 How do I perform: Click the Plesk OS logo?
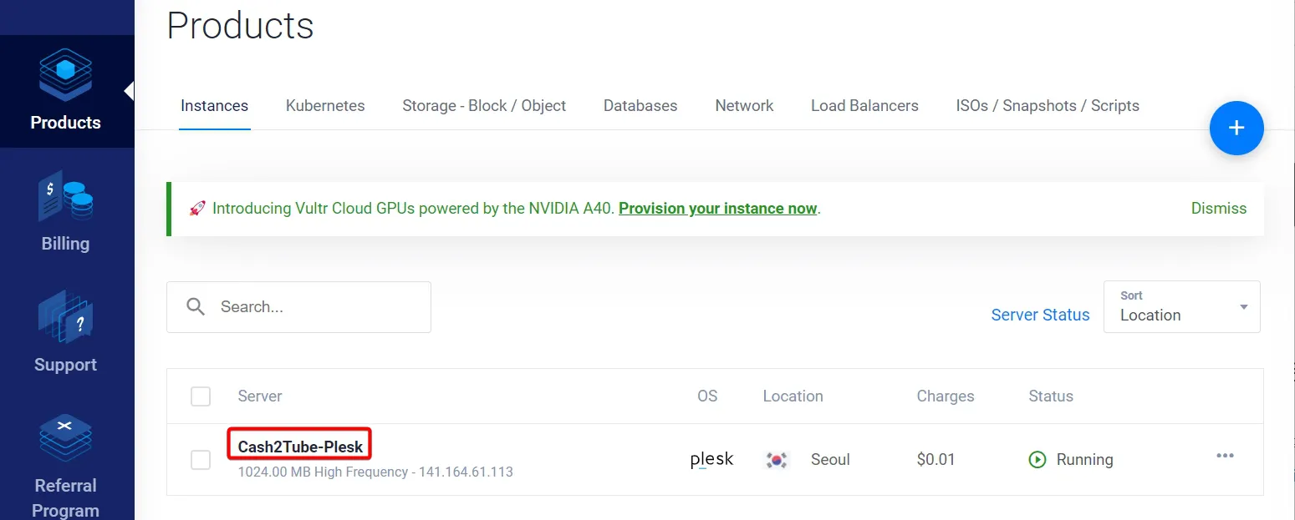[x=711, y=459]
